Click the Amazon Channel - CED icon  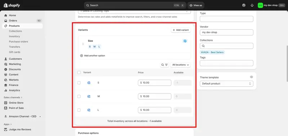[6, 116]
